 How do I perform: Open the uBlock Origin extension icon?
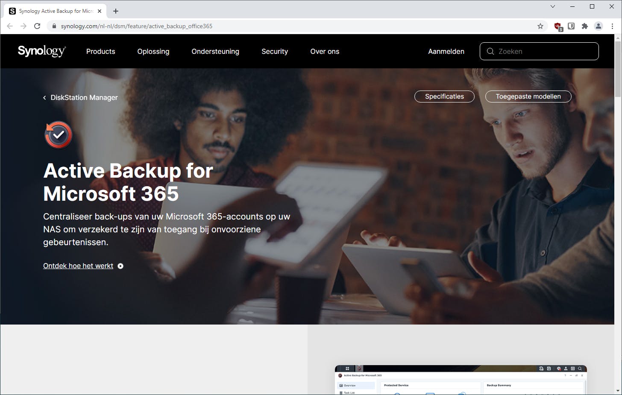point(557,26)
